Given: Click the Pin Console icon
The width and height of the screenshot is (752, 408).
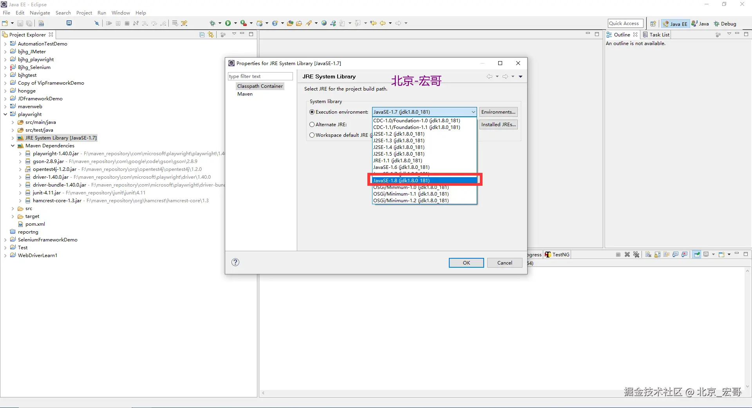Looking at the screenshot, I should tap(697, 254).
